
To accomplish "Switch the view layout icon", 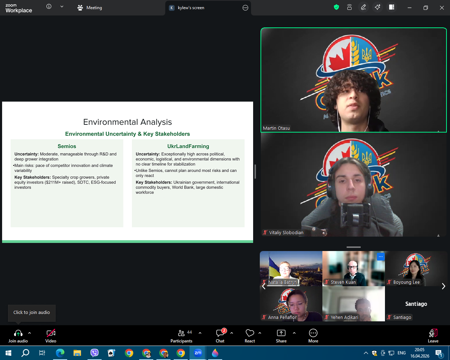I will point(392,7).
